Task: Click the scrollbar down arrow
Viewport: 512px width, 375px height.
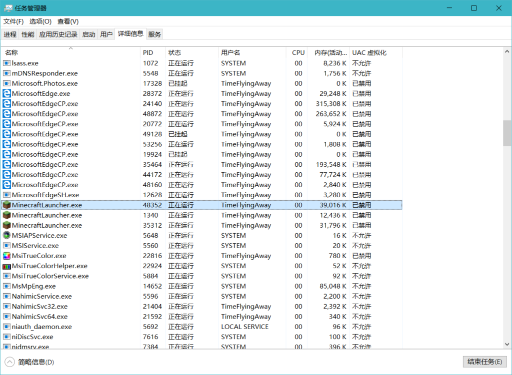Action: [507, 344]
